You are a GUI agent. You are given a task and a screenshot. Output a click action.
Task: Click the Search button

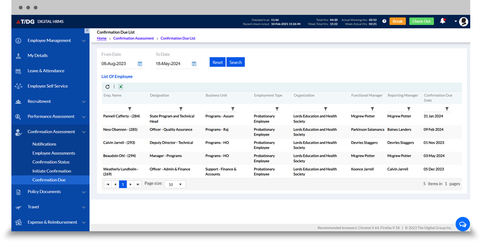coord(236,62)
